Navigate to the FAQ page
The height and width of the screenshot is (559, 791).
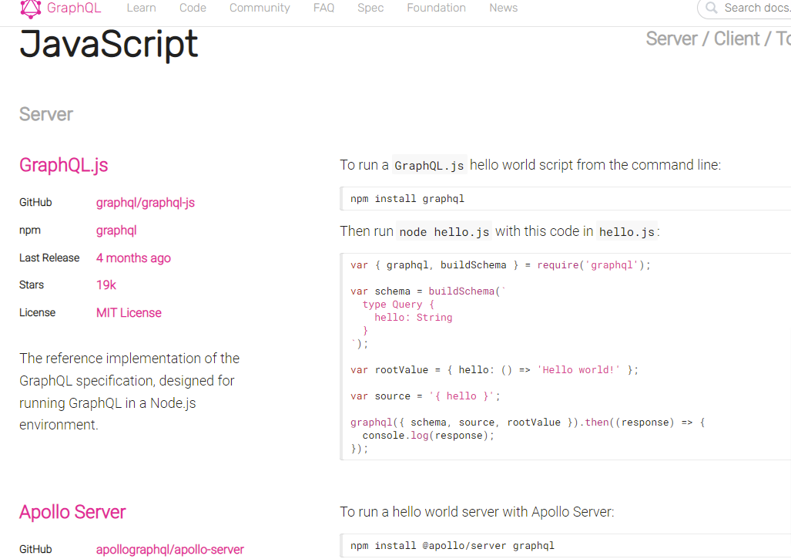pos(323,8)
